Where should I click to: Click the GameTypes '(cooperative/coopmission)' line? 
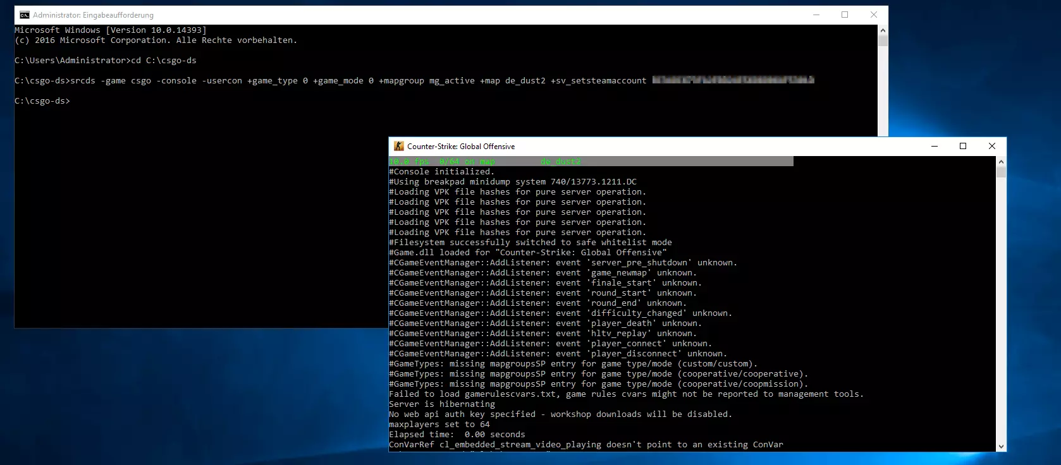[x=599, y=383]
